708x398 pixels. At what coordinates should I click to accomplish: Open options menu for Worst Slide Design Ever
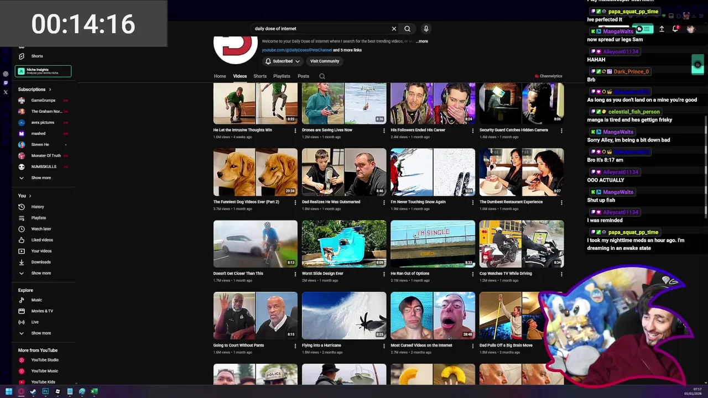384,274
